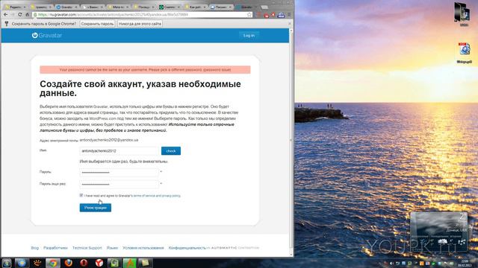
Task: Open the blue globe taskbar icon
Action: tap(22, 263)
